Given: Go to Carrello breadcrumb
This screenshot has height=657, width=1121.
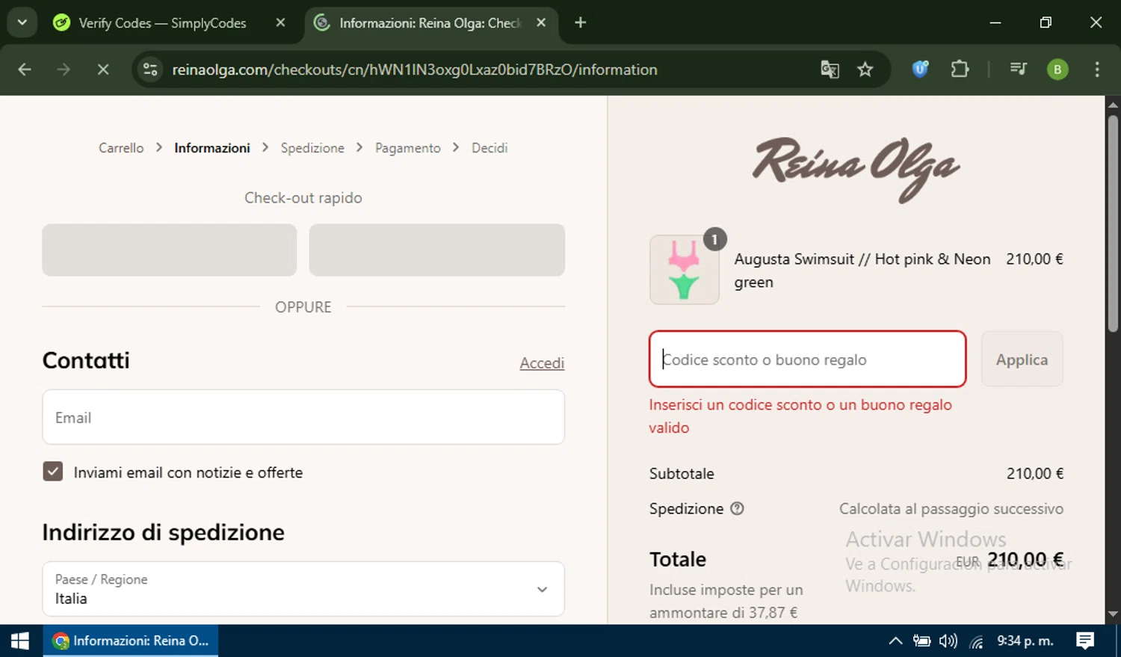Looking at the screenshot, I should click(121, 148).
